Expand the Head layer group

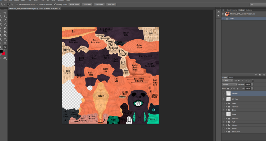pyautogui.click(x=227, y=104)
